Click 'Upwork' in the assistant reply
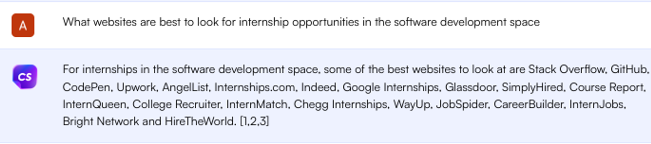Viewport: 651px width, 144px height. coord(136,87)
